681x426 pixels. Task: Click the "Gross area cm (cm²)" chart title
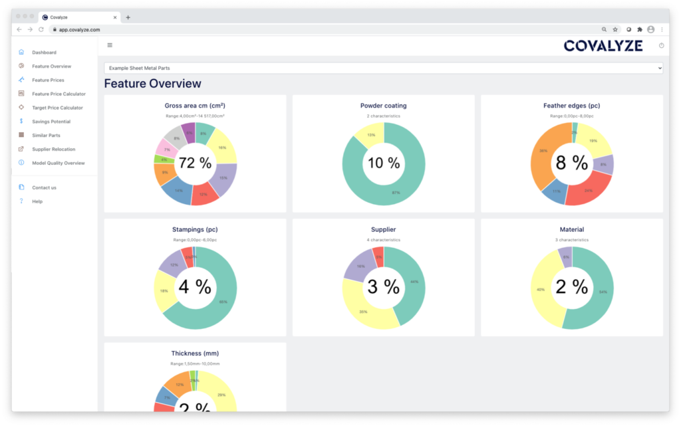[x=195, y=106]
